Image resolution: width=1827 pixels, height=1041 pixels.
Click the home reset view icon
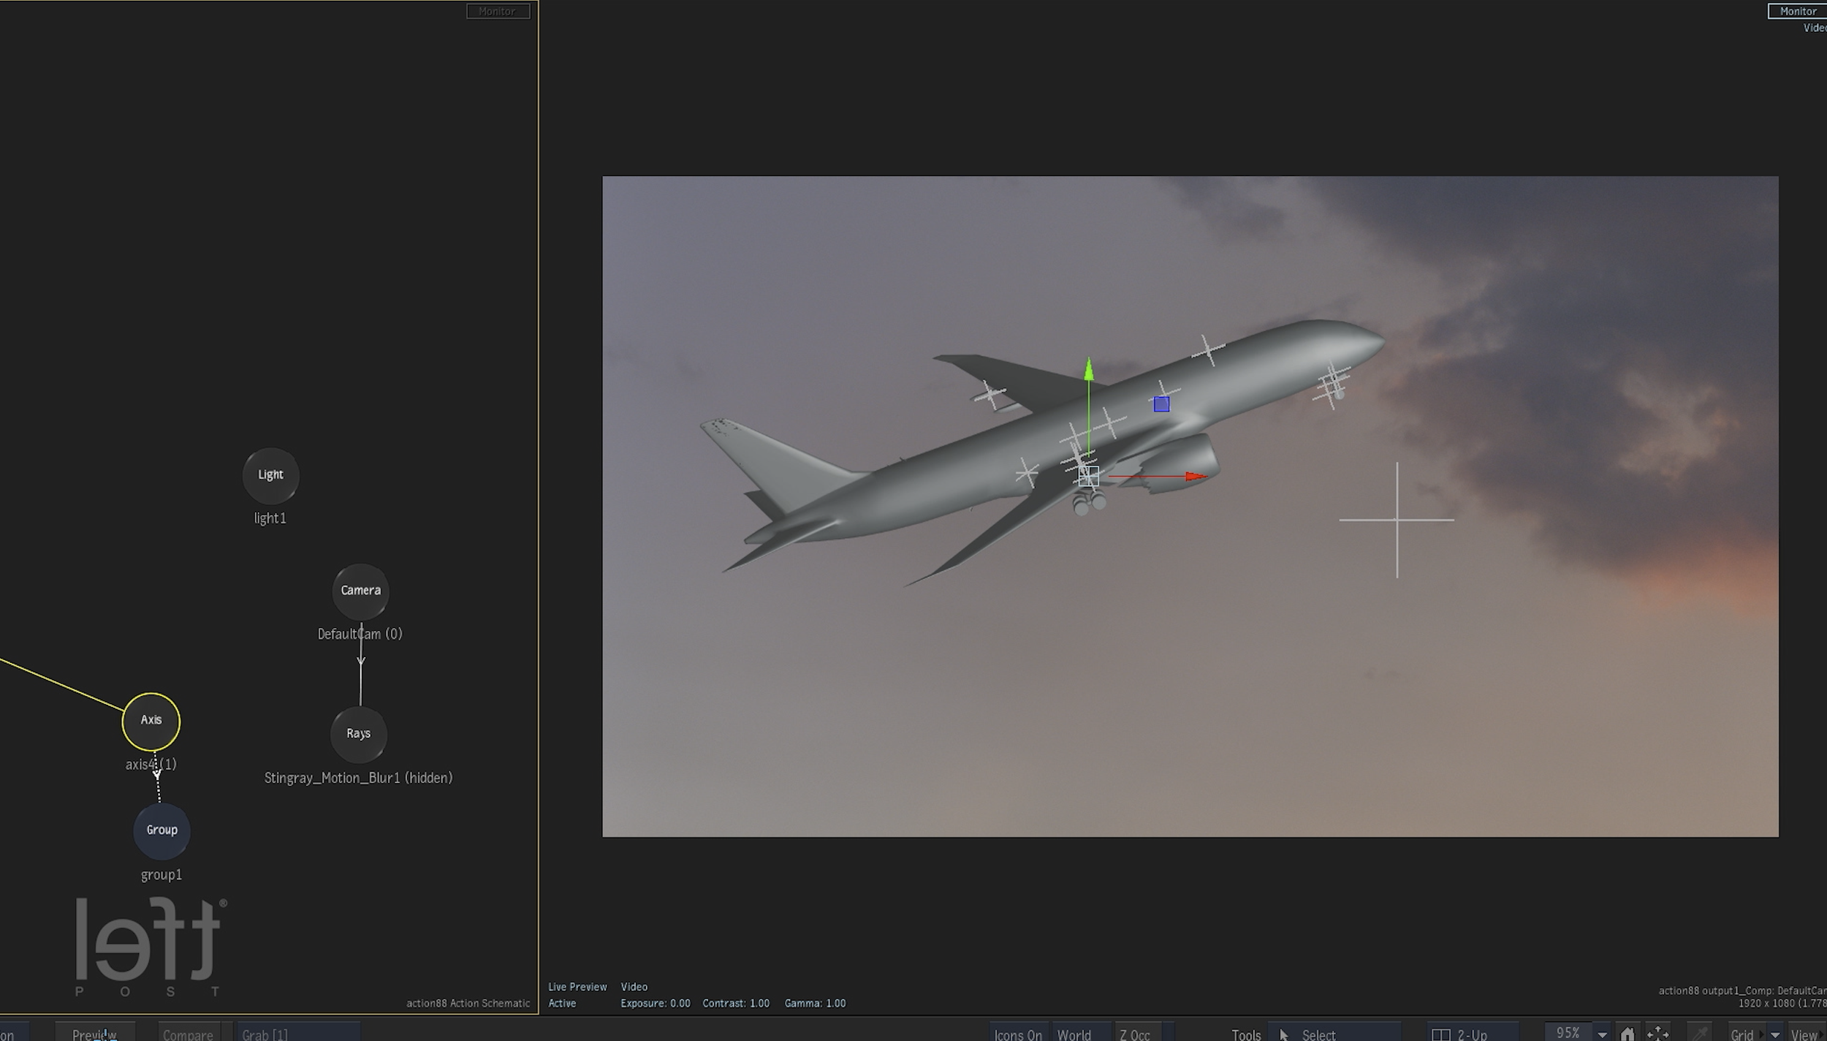click(x=1627, y=1034)
